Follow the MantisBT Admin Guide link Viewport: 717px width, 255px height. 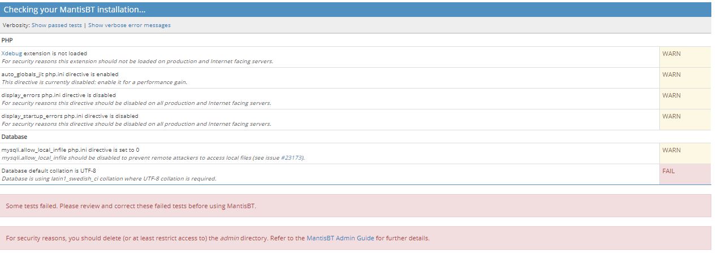(340, 238)
